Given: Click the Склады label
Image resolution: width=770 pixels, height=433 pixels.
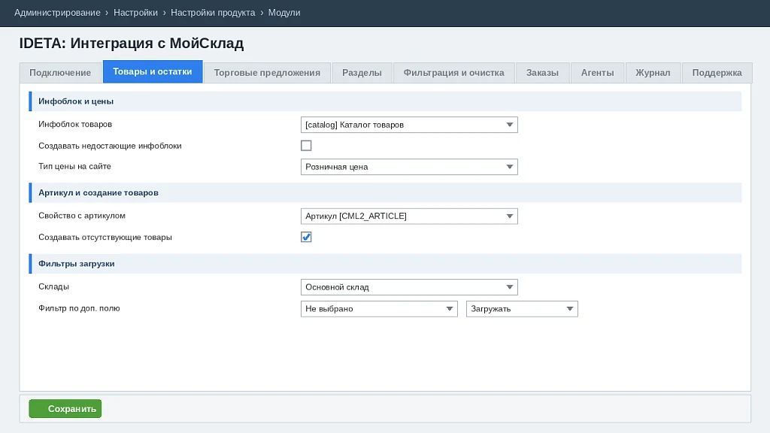Looking at the screenshot, I should pos(53,286).
